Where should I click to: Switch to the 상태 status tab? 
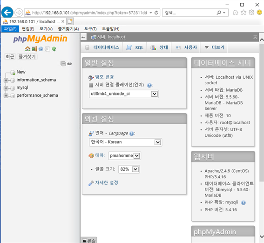tap(159, 47)
